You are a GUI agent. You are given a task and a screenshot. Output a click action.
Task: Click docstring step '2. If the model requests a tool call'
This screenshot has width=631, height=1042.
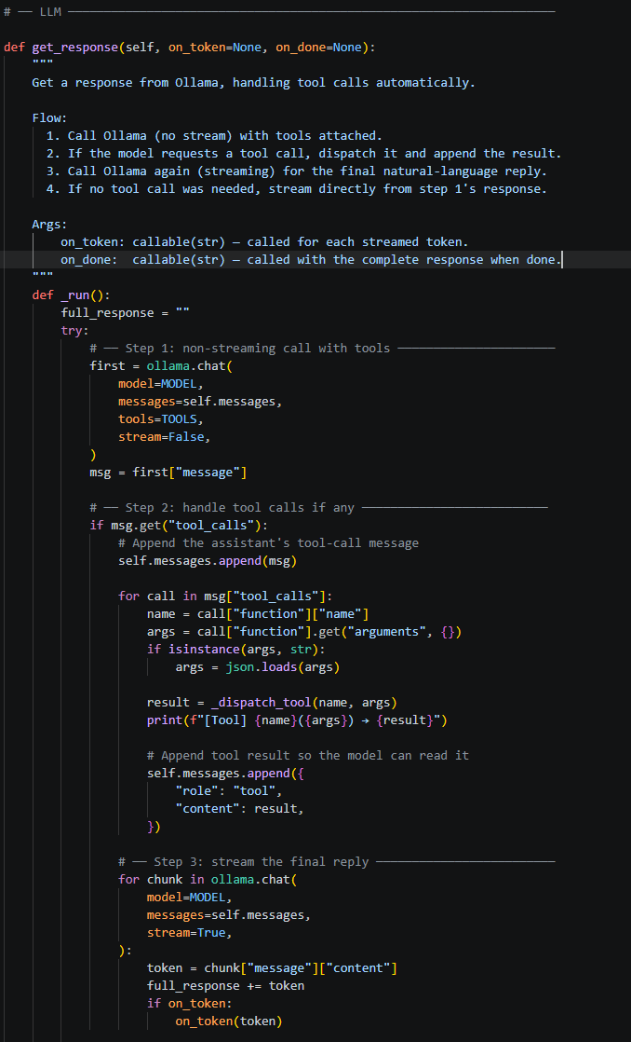tap(304, 154)
